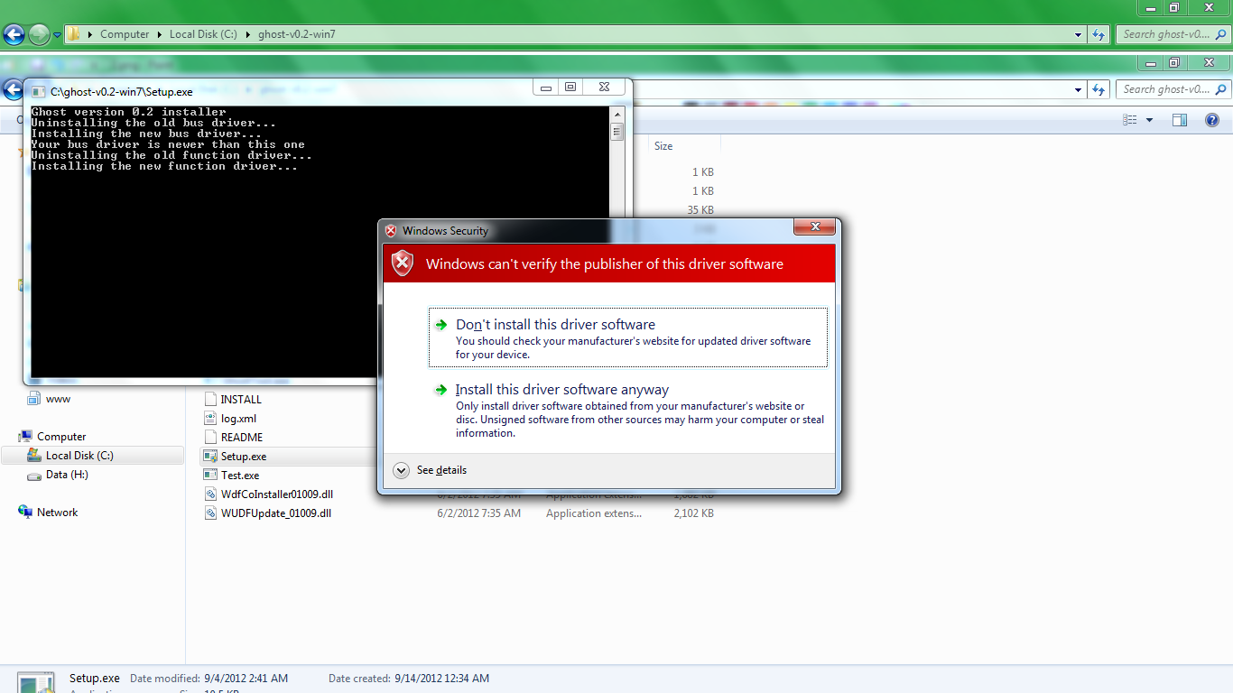Click the console window scrollbar thumb
The image size is (1233, 693).
[617, 132]
